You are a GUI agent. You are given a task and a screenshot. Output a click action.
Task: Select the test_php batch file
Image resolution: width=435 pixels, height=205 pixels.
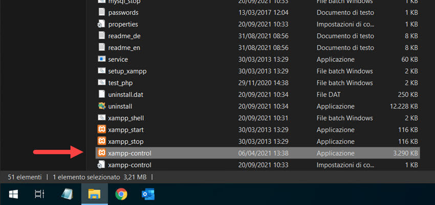click(x=122, y=83)
